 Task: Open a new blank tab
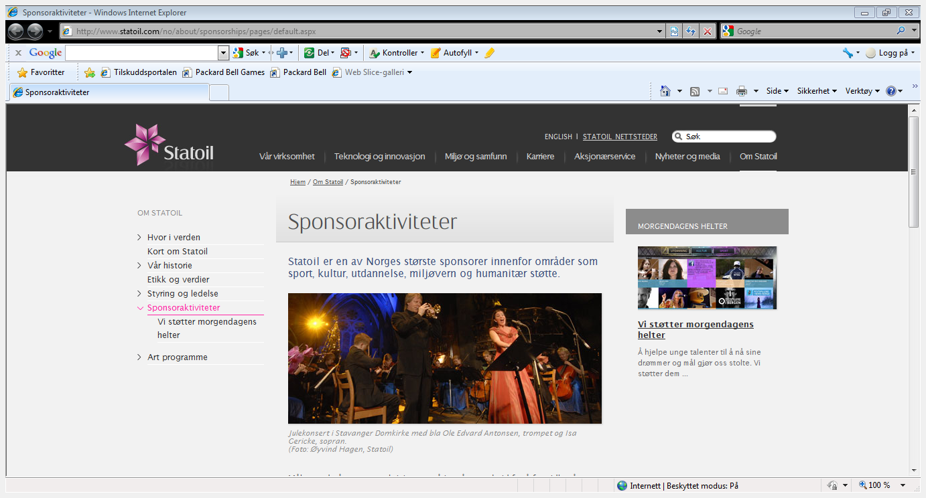tap(219, 93)
